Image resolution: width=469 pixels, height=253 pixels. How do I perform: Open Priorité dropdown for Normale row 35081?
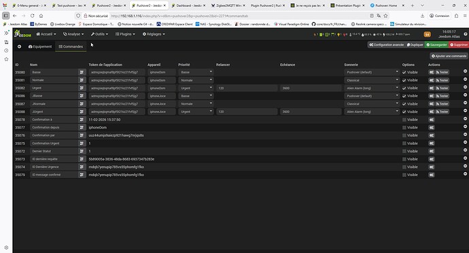coord(196,80)
